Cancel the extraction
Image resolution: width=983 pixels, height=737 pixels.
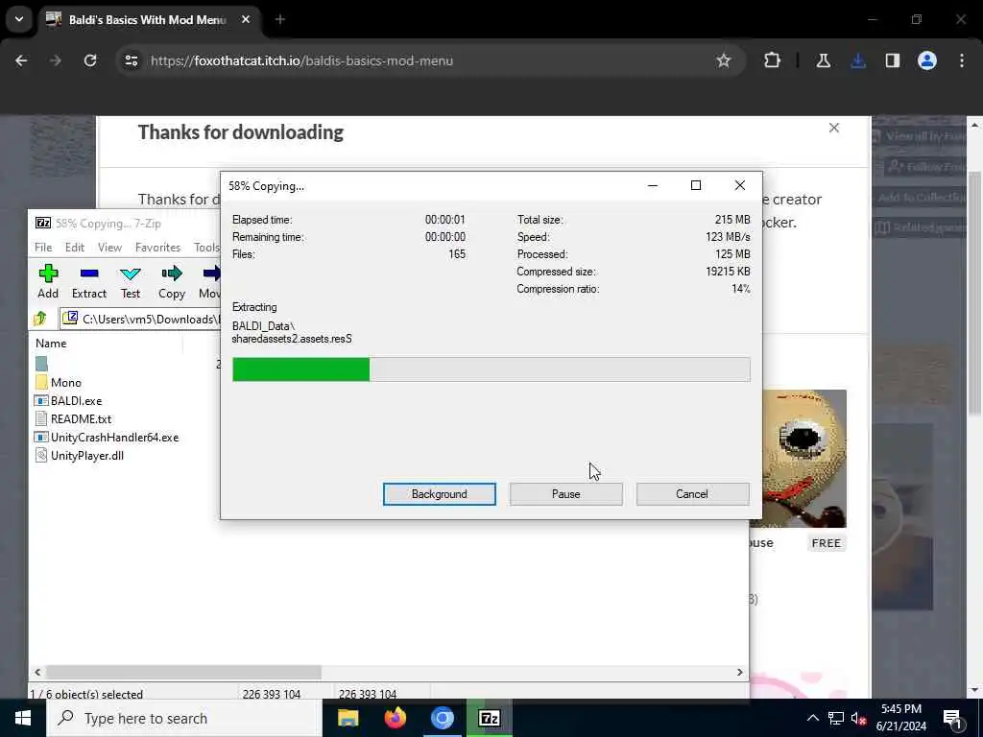(692, 494)
